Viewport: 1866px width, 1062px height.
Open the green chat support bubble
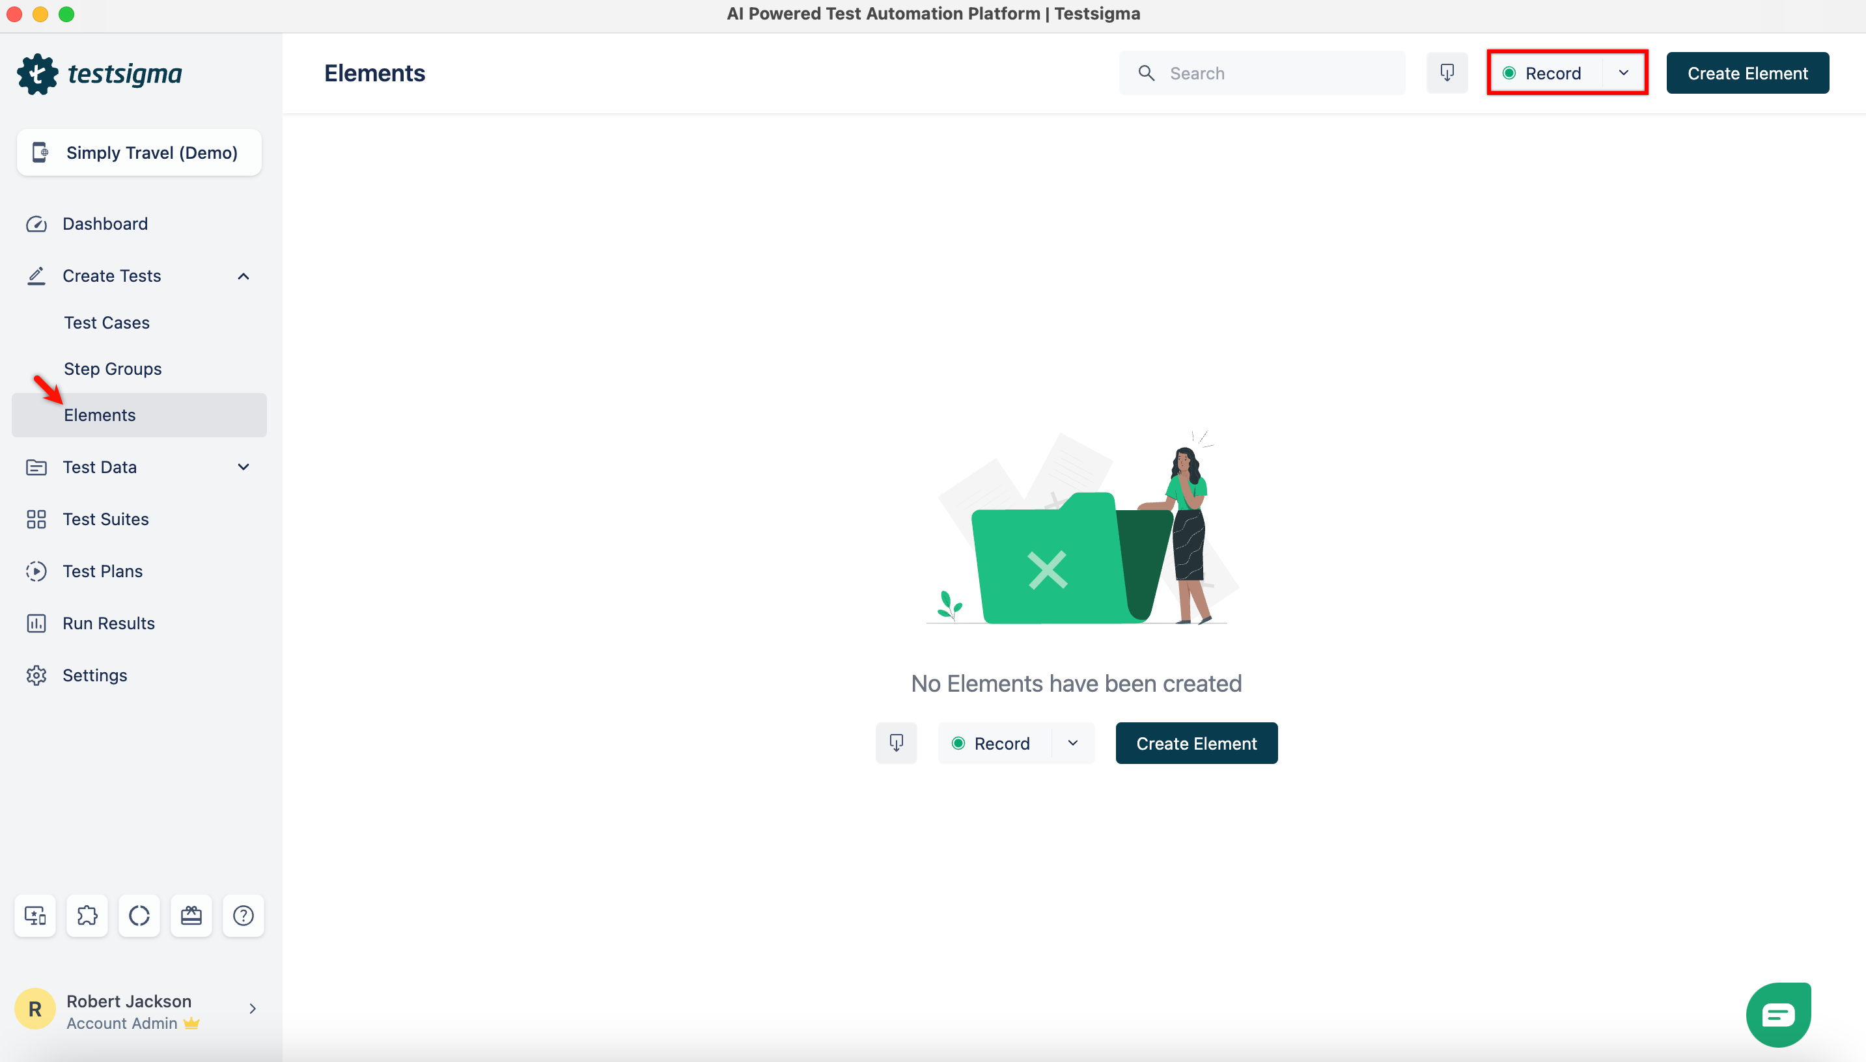pos(1777,1014)
